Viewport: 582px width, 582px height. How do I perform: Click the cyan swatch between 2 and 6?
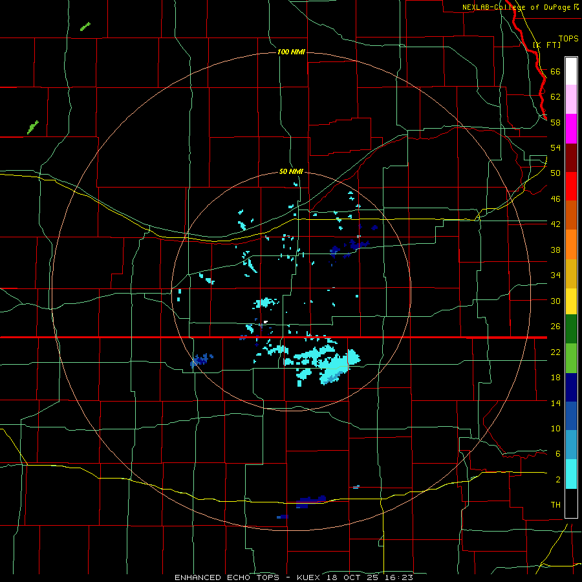[571, 474]
